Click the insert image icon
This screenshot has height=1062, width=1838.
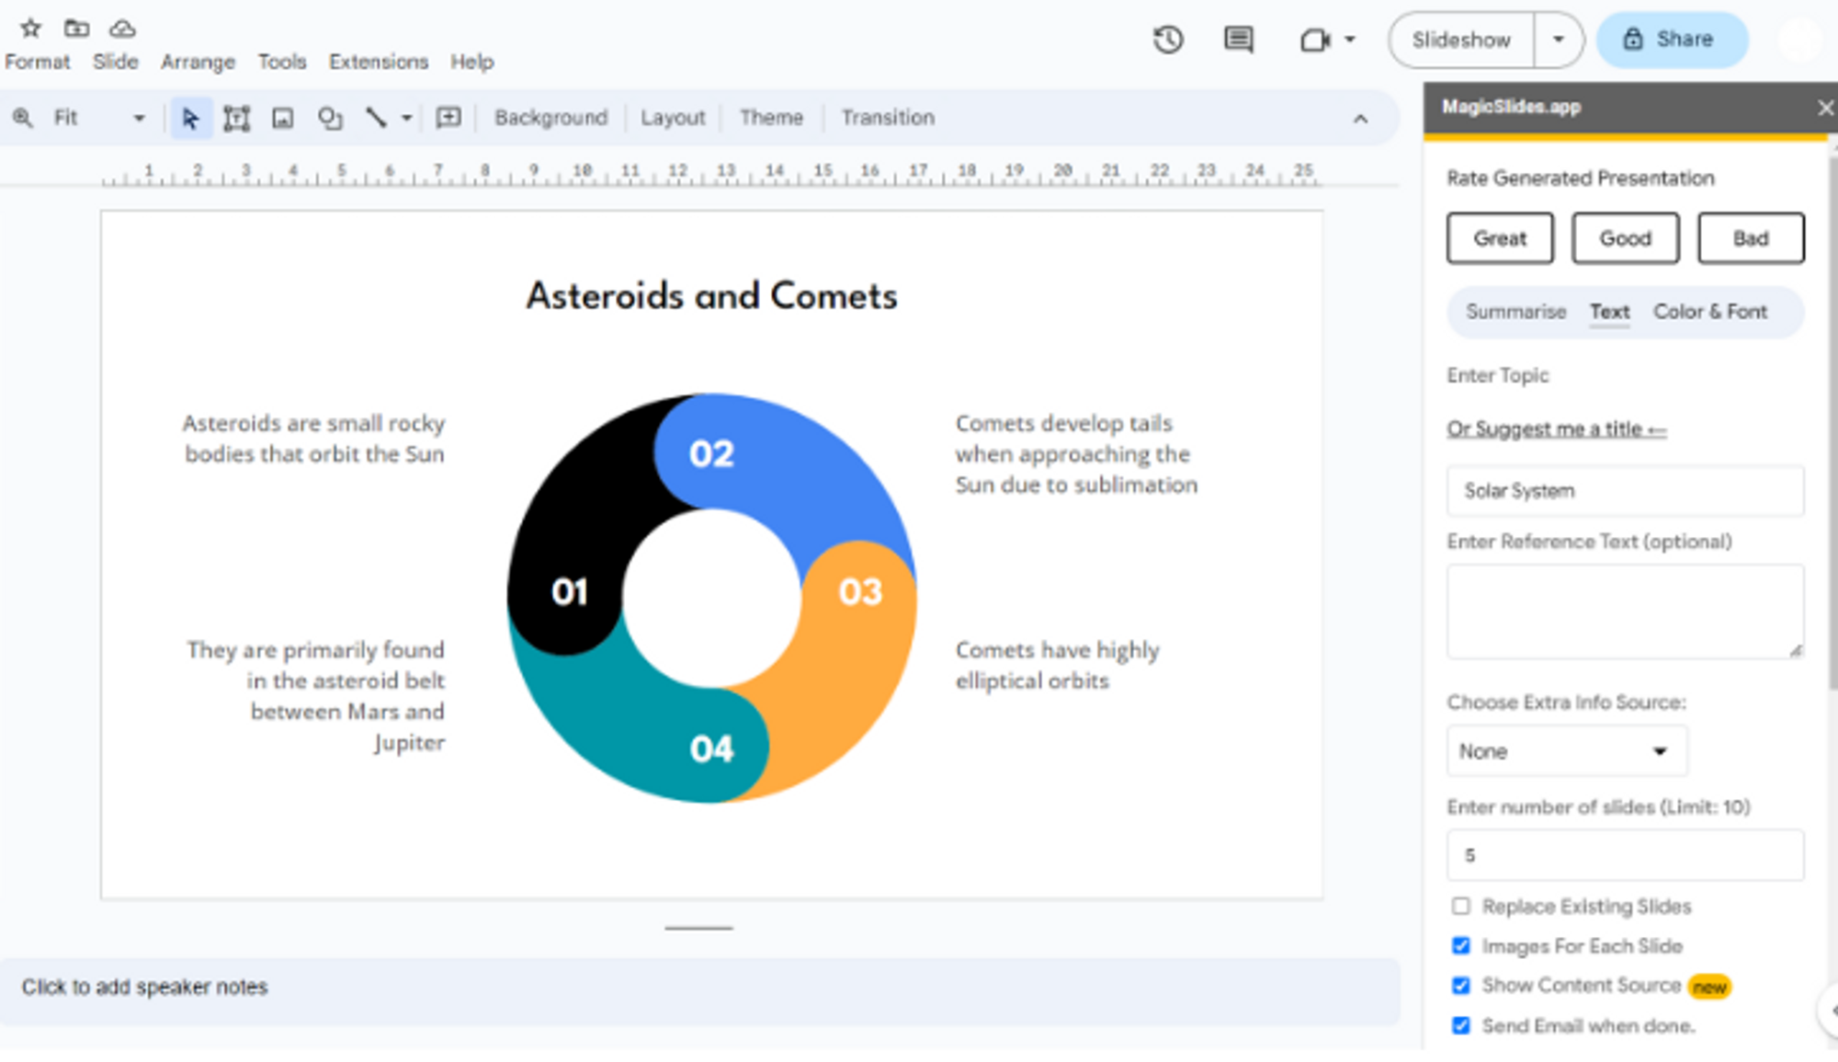283,118
